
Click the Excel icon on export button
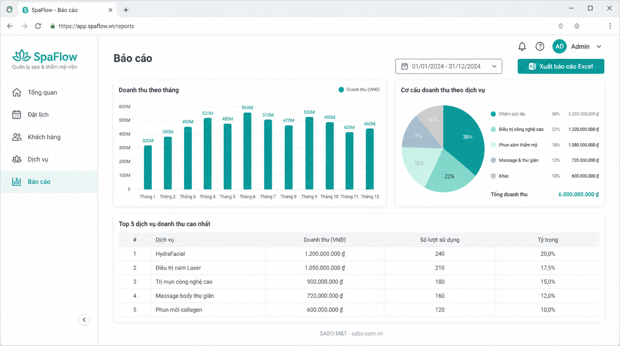pyautogui.click(x=532, y=66)
